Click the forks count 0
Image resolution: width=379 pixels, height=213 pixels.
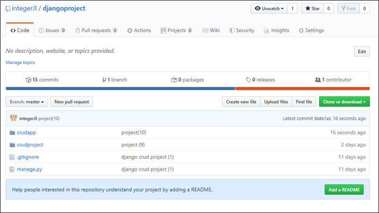coord(364,8)
